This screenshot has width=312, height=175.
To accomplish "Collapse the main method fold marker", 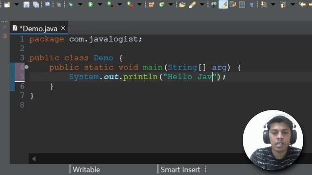I will coord(26,67).
